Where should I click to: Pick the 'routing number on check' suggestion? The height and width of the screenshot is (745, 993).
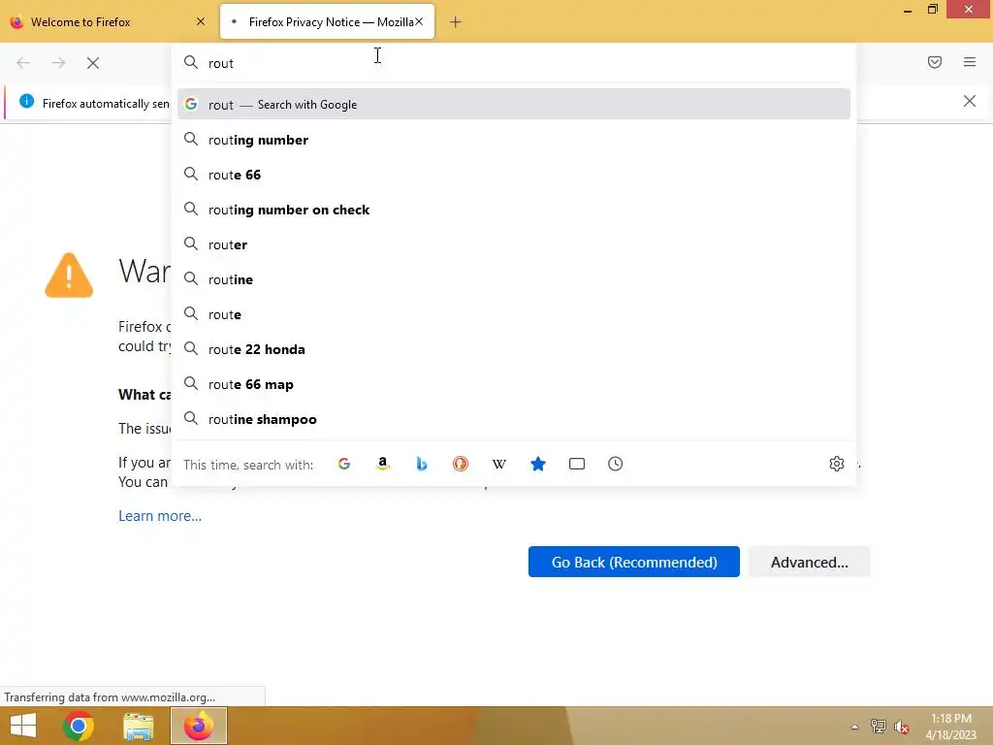(x=514, y=210)
